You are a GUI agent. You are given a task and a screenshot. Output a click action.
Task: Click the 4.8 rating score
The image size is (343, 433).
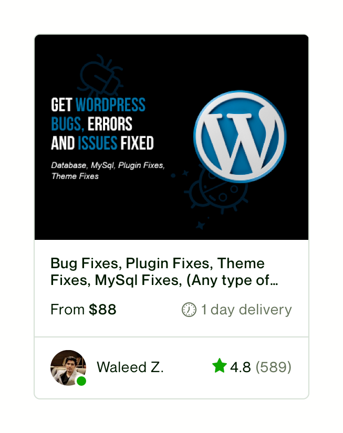240,367
